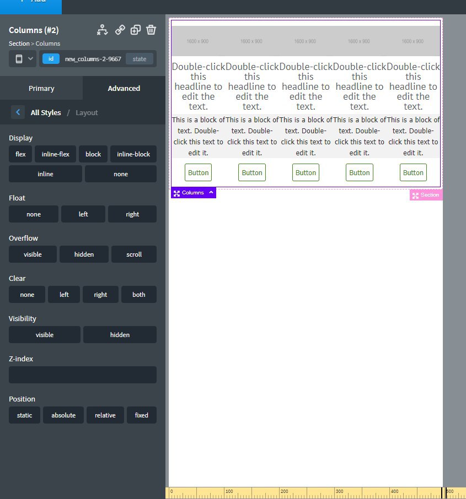Click the move icon on the Columns label
This screenshot has width=466, height=499.
(x=176, y=193)
